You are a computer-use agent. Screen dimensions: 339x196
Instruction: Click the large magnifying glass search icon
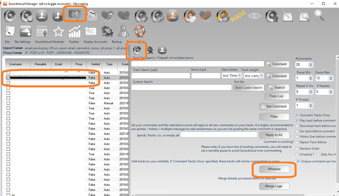click(x=319, y=15)
